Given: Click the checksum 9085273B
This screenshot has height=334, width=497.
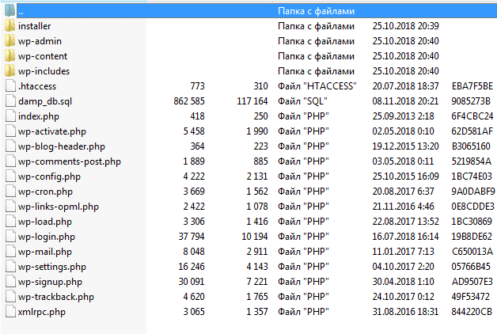Looking at the screenshot, I should click(x=471, y=101).
